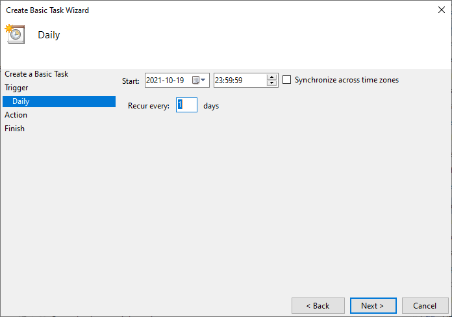452x317 pixels.
Task: Select the Trigger step in sidebar
Action: [16, 88]
